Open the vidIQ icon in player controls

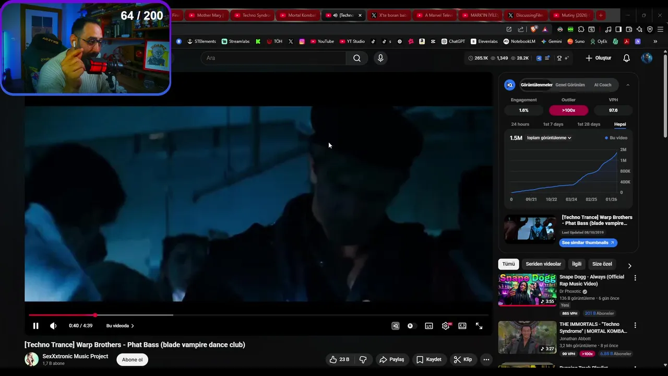396,326
